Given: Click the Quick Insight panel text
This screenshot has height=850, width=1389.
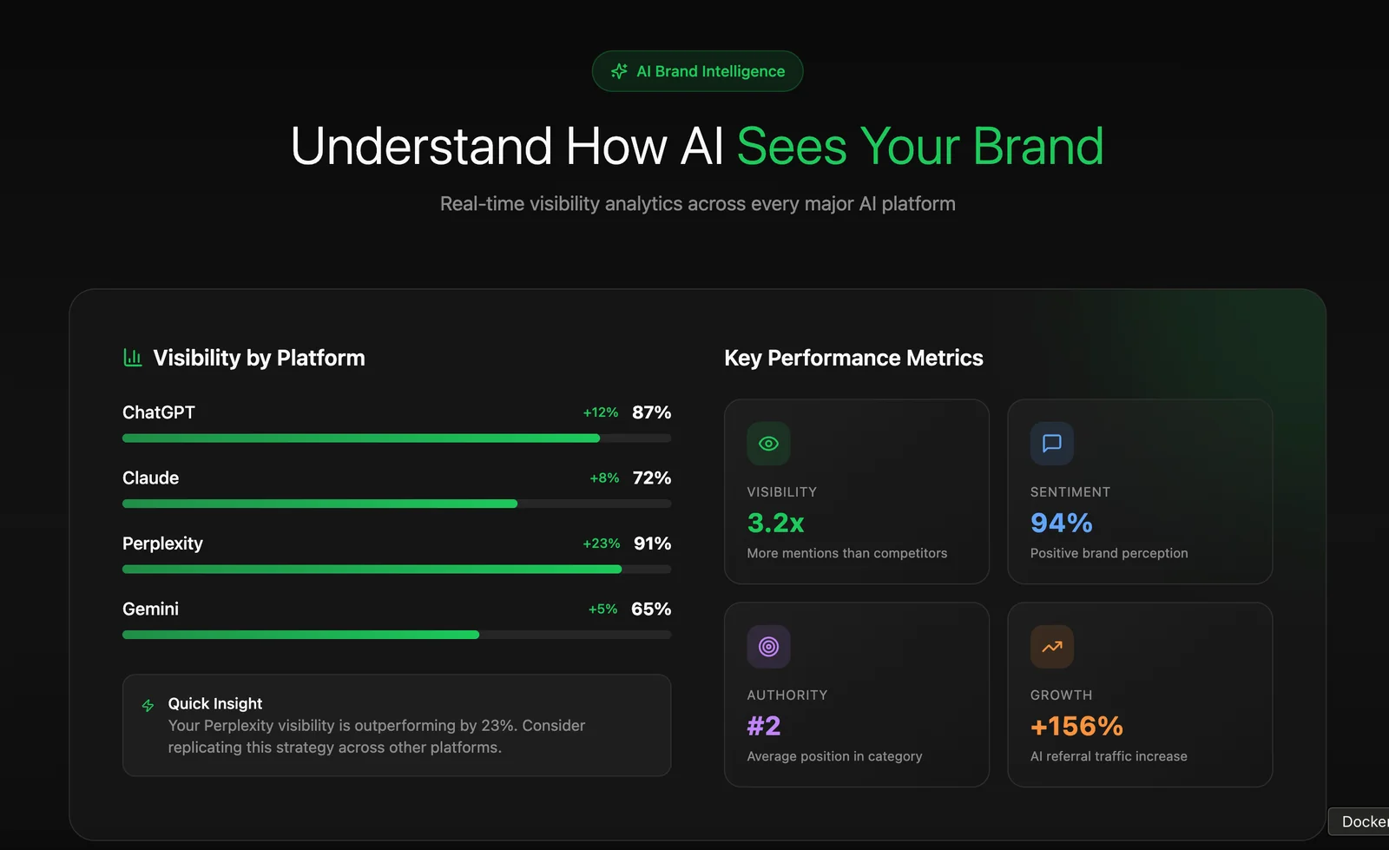Looking at the screenshot, I should tap(377, 736).
